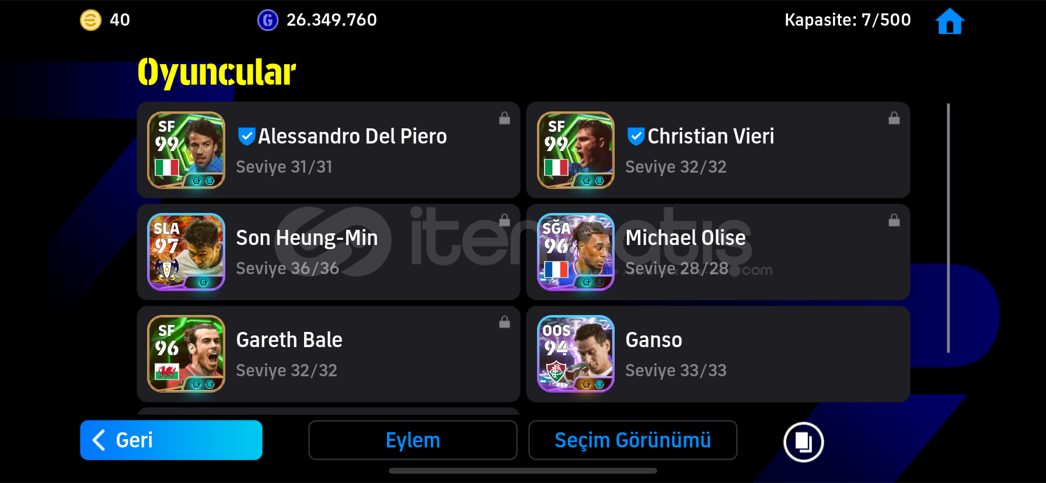
Task: Open Son Heung-Min's SLA 97 card thumbnail
Action: (x=186, y=252)
